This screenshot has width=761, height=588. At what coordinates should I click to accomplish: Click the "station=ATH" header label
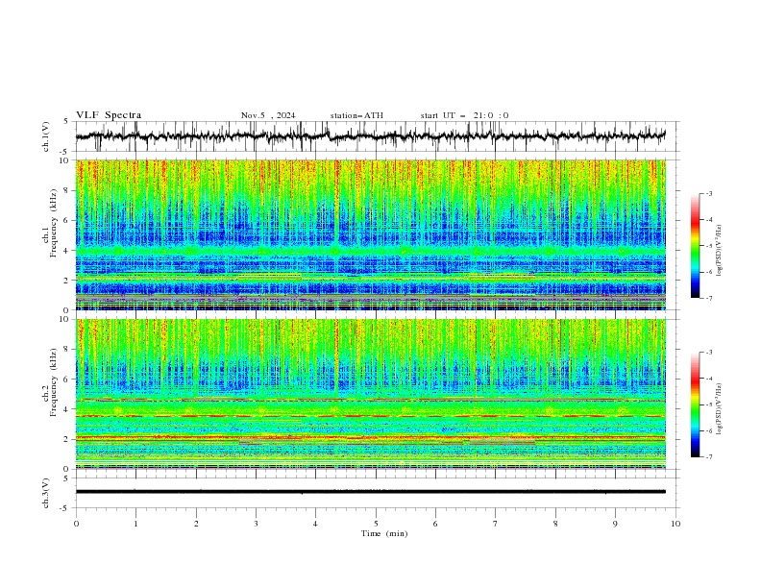coord(356,115)
